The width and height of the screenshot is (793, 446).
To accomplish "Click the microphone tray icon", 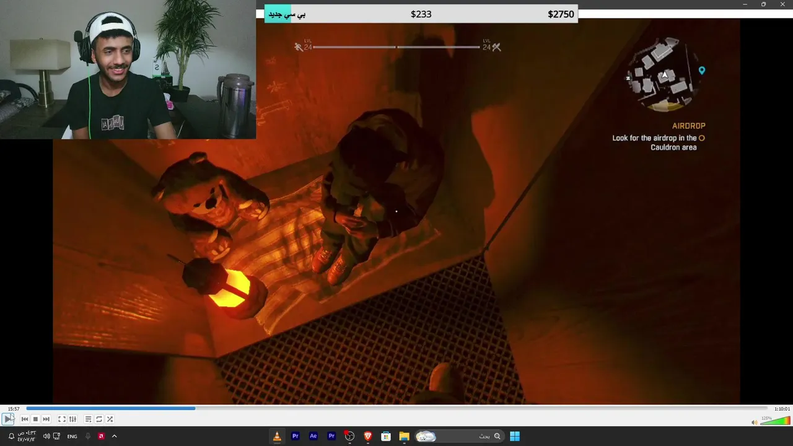I will [88, 436].
